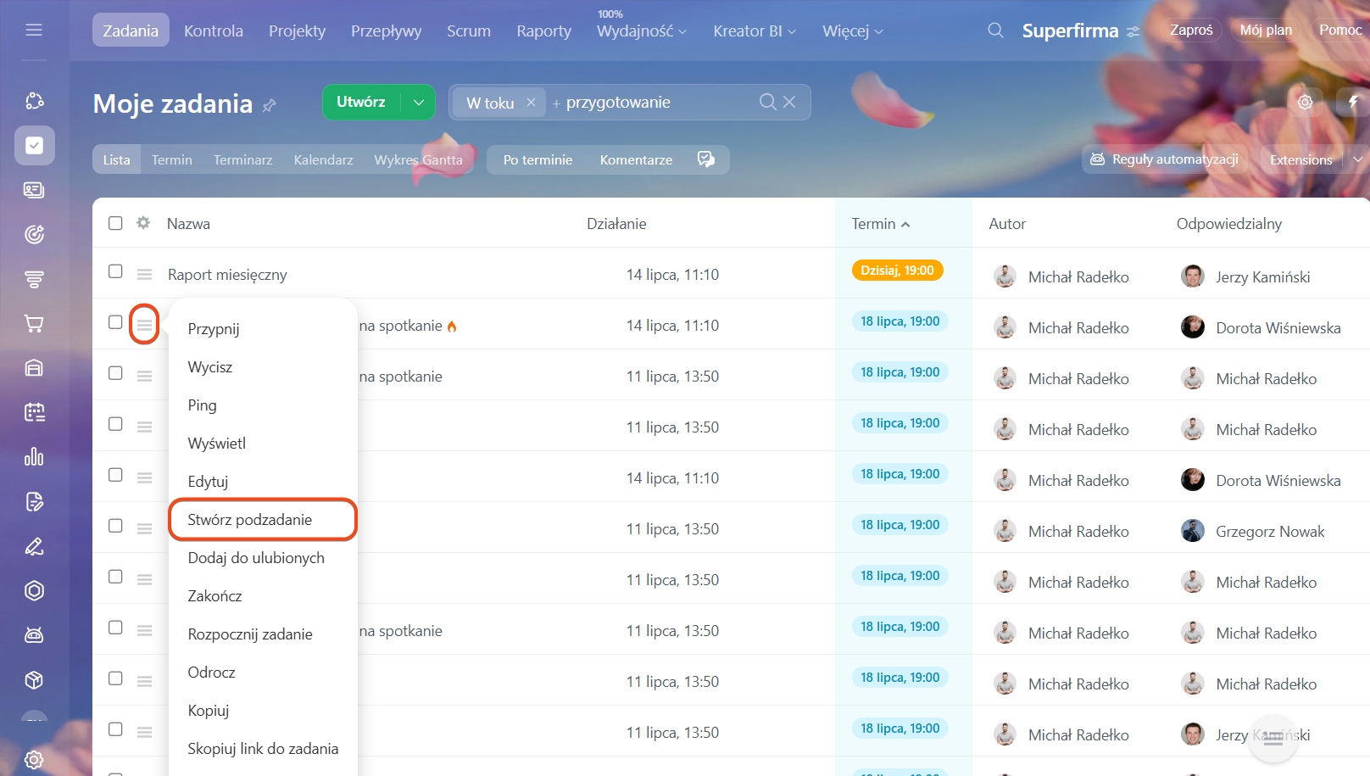
Task: Click the chat bubble icon after Komentarze
Action: tap(706, 159)
